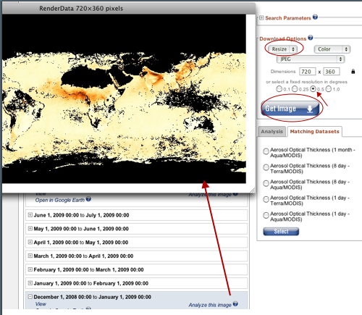This screenshot has height=315, width=362.
Task: Expand the Search Parameters section
Action: (261, 18)
